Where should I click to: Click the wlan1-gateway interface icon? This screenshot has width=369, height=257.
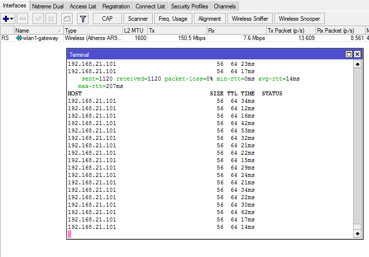(19, 38)
